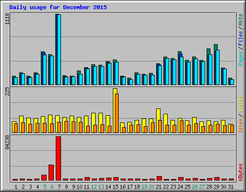This screenshot has height=192, width=246.
Task: Click the x-axis day label 11
Action: tap(86, 187)
